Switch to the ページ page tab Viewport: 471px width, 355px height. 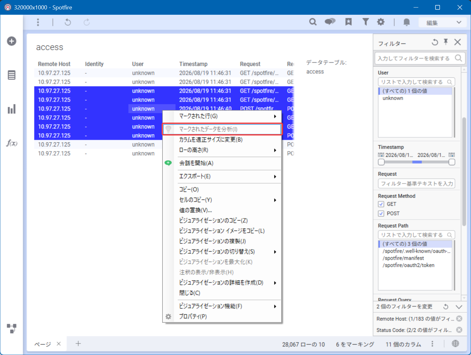click(42, 344)
